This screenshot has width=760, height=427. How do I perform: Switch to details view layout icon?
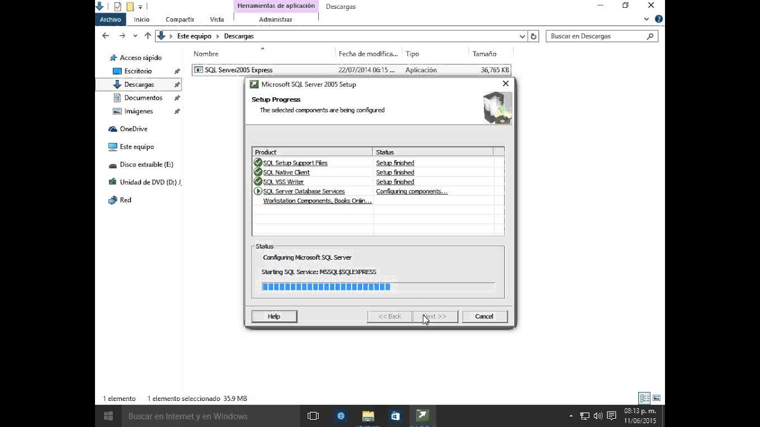point(644,399)
